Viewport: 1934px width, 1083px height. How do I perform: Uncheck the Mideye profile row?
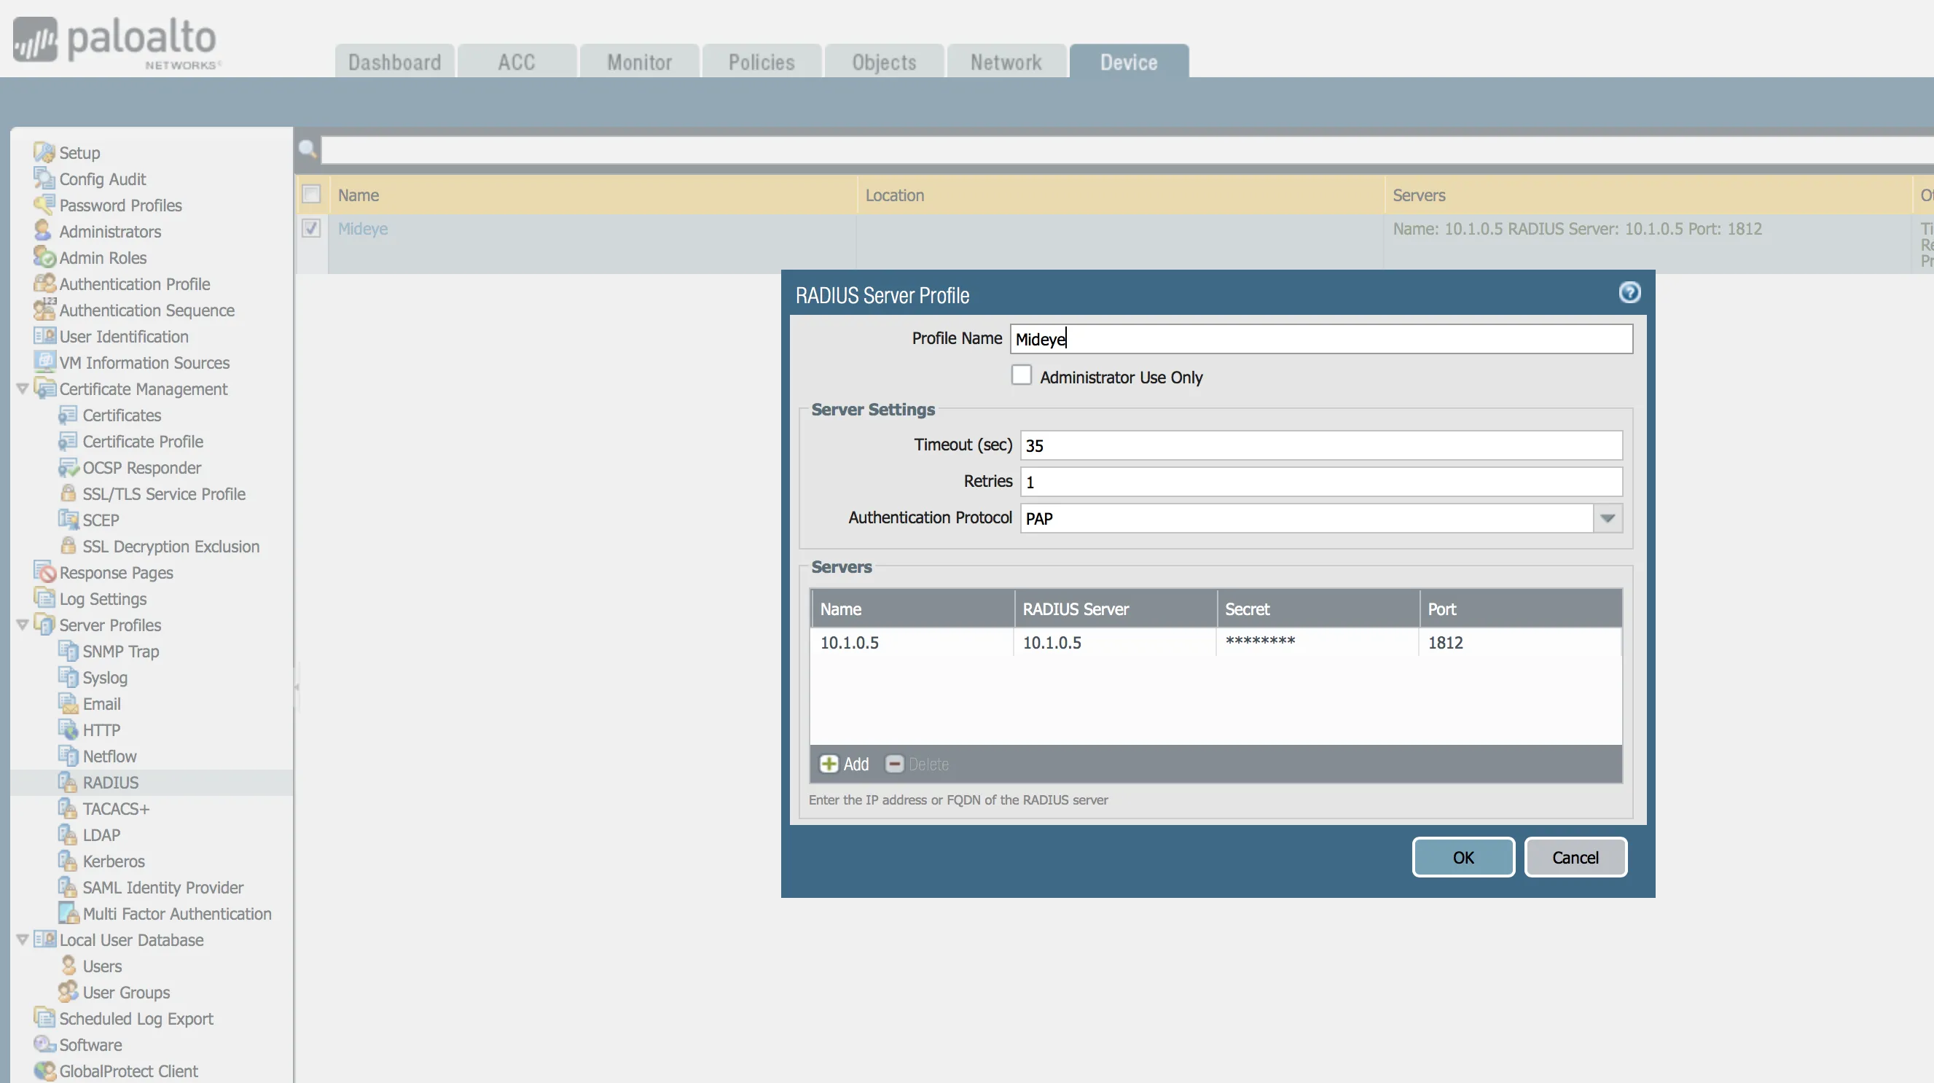[312, 228]
